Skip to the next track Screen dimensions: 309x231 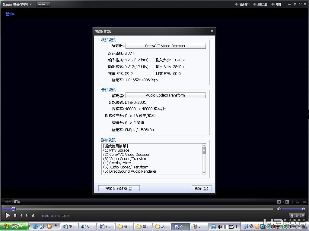pos(27,215)
